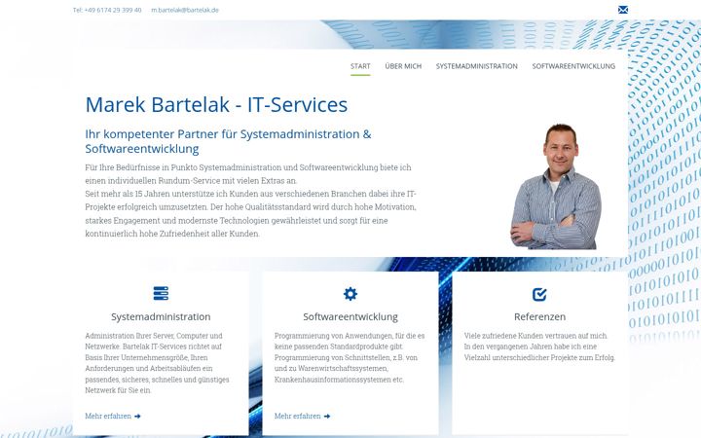Screen dimensions: 701x438
Task: Click text Programmierung von Anwendungen
Action: coord(333,336)
